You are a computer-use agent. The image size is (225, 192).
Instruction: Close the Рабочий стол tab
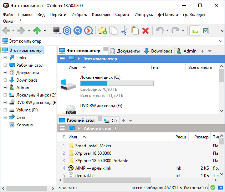pos(100,119)
